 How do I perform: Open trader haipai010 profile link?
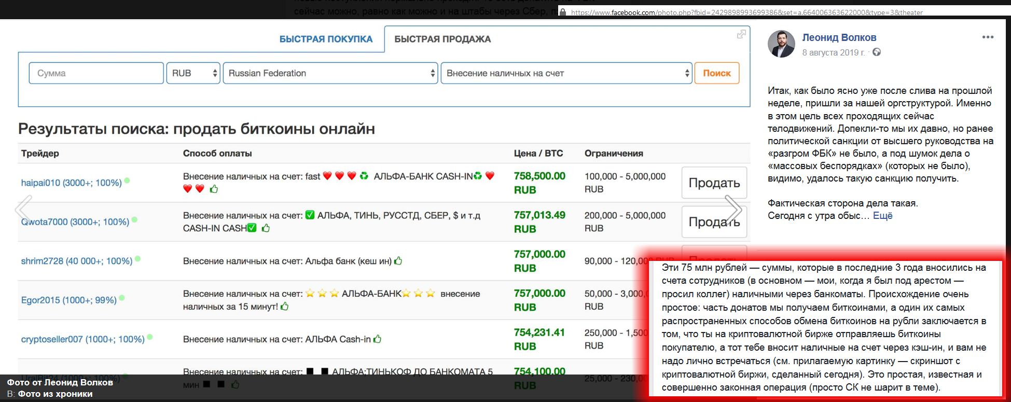pyautogui.click(x=72, y=183)
